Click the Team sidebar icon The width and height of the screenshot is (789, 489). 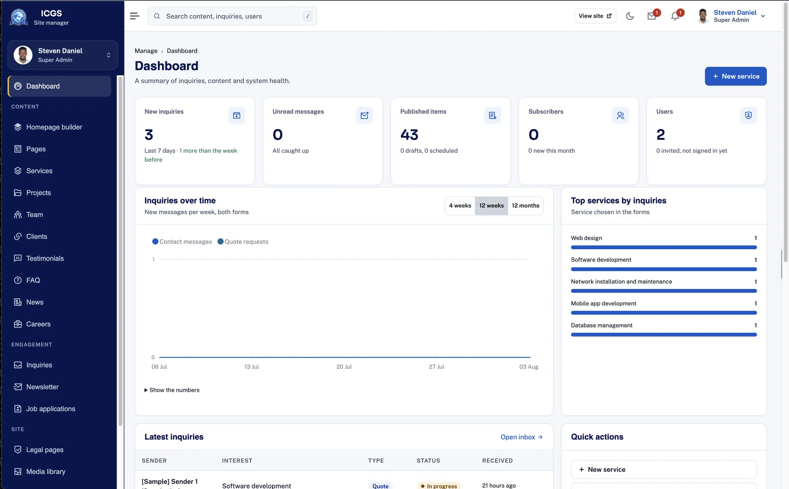18,215
